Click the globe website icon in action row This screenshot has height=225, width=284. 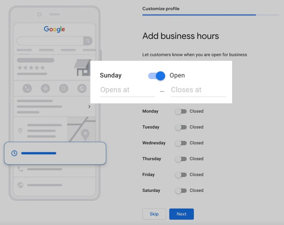tap(82, 89)
